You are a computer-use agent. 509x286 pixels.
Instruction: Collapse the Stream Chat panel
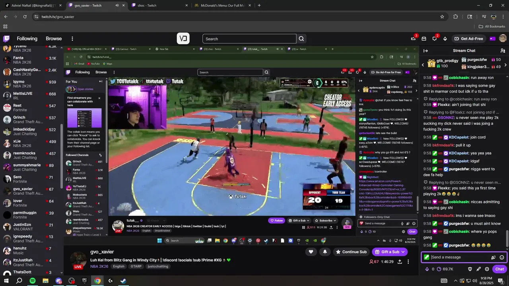click(x=425, y=50)
